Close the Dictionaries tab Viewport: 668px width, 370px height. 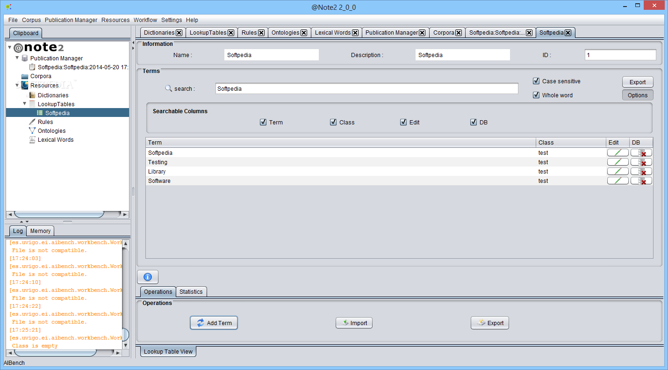click(x=179, y=33)
